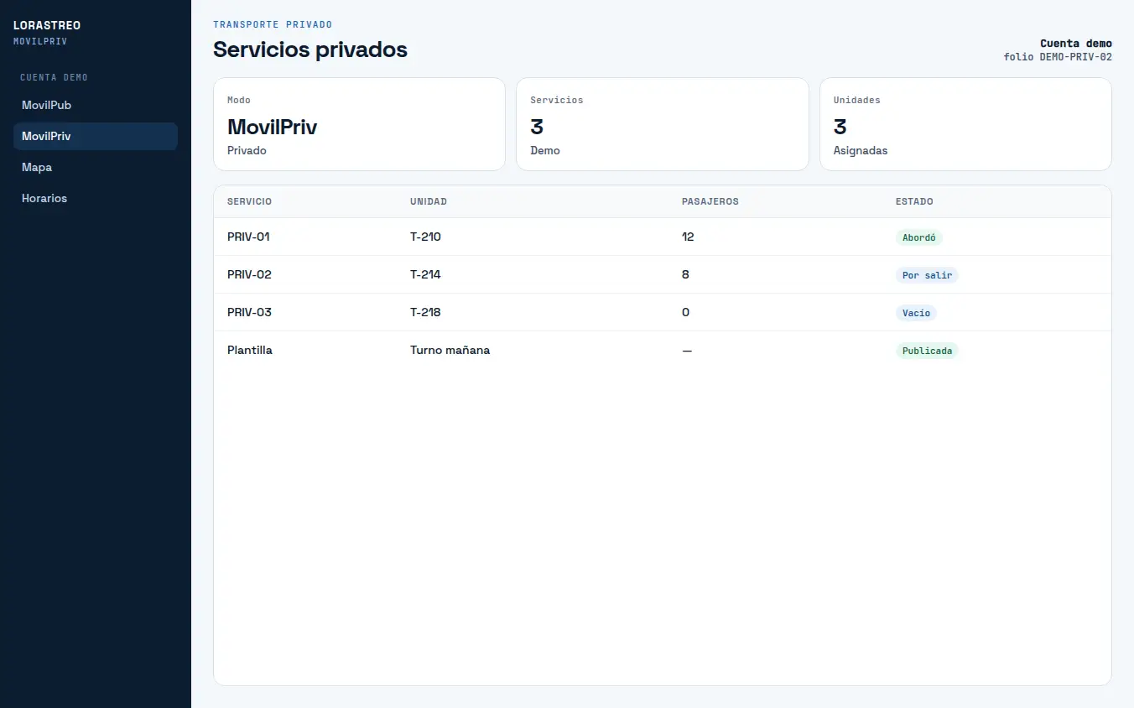Open the MovilPub sidebar item

tap(95, 105)
